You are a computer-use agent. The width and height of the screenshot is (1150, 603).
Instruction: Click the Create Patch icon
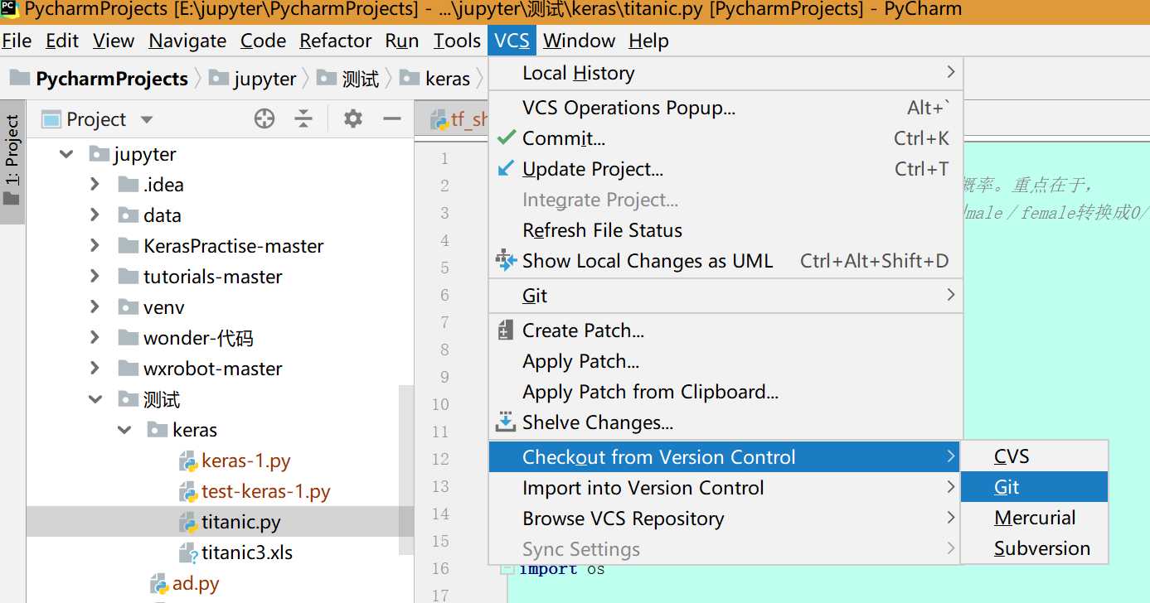coord(505,330)
